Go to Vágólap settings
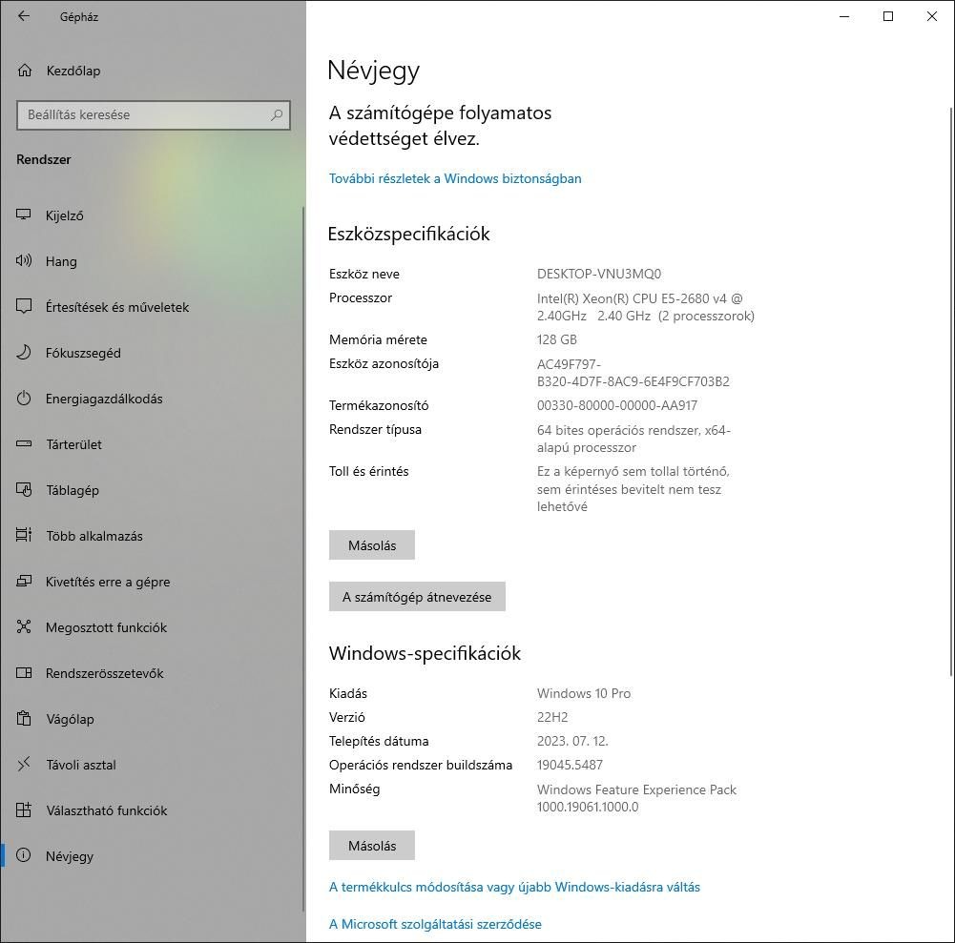955x943 pixels. click(x=153, y=719)
